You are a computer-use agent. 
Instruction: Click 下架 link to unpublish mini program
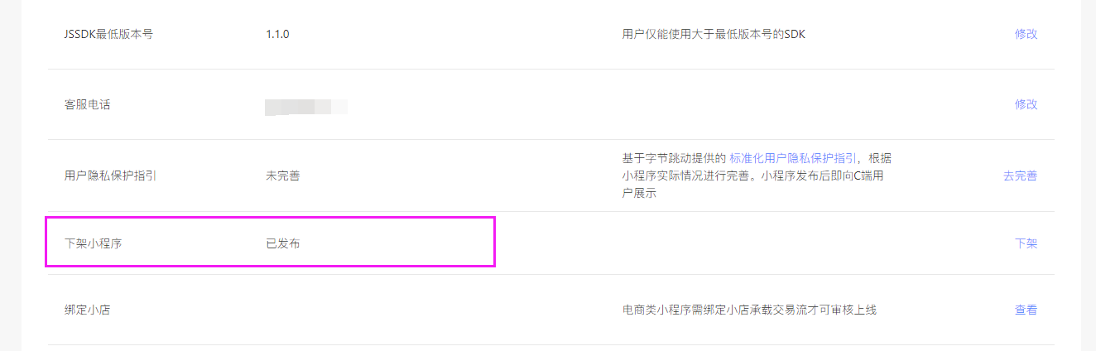1026,243
